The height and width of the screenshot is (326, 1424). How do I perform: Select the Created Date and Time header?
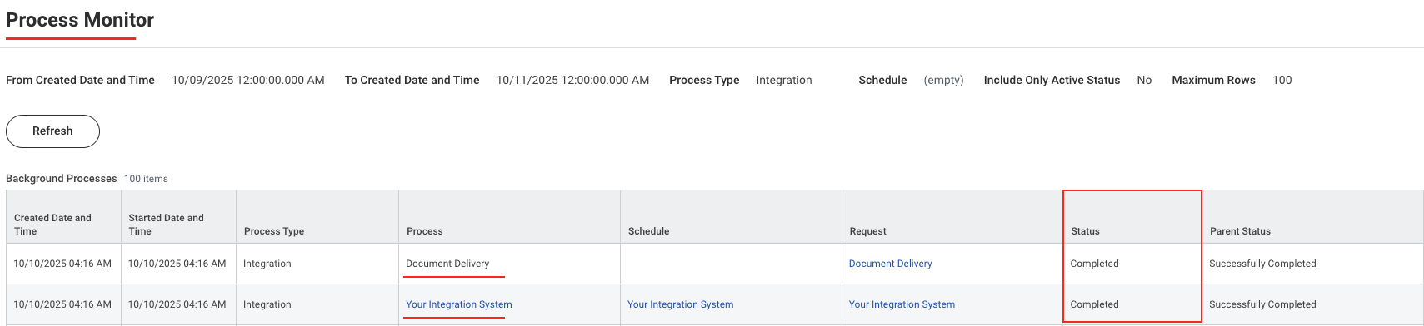click(52, 225)
